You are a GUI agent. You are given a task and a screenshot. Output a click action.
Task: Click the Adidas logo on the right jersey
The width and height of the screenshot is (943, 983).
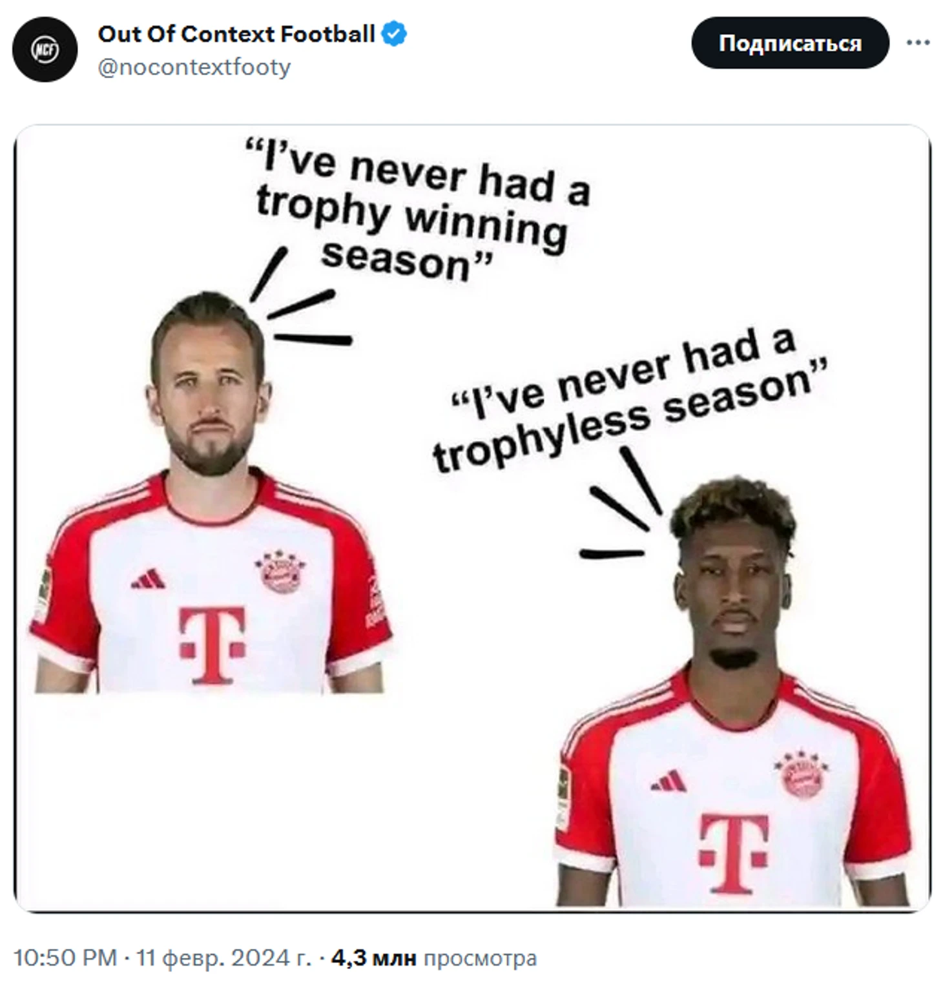click(x=669, y=780)
